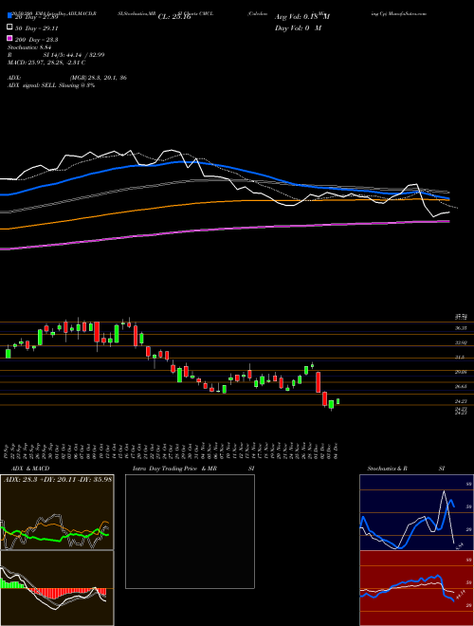Viewport: 474px width, 626px height.
Task: Click the 'SI 14/3: 44.14 / 32.99' readout
Action: coord(74,55)
